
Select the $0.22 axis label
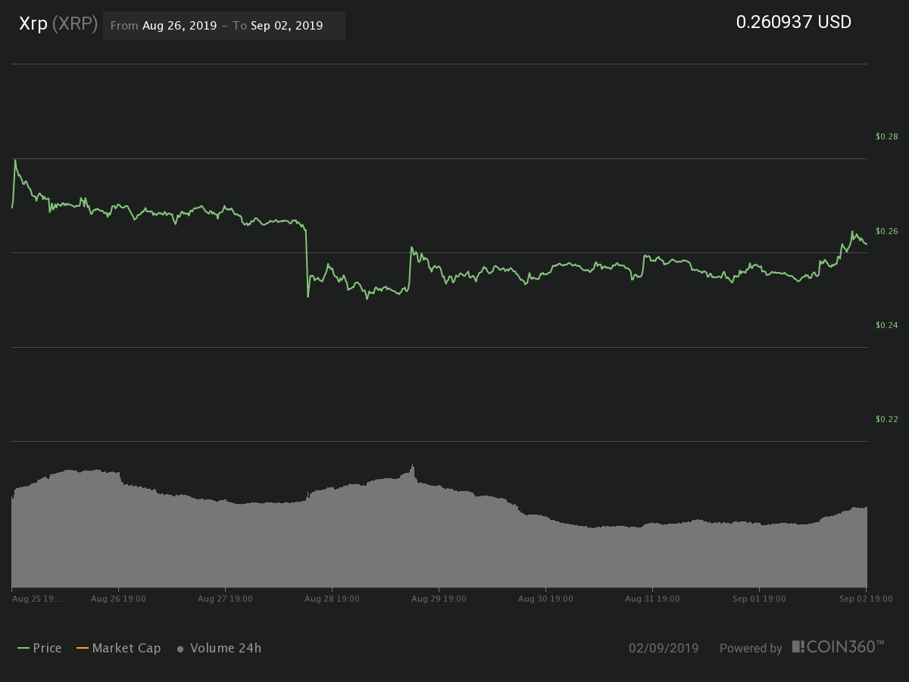[x=886, y=419]
